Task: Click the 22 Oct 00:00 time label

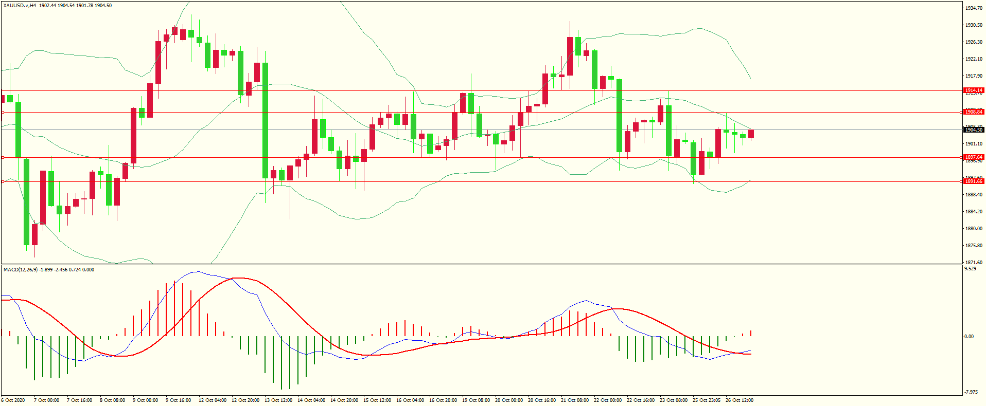Action: click(x=608, y=400)
